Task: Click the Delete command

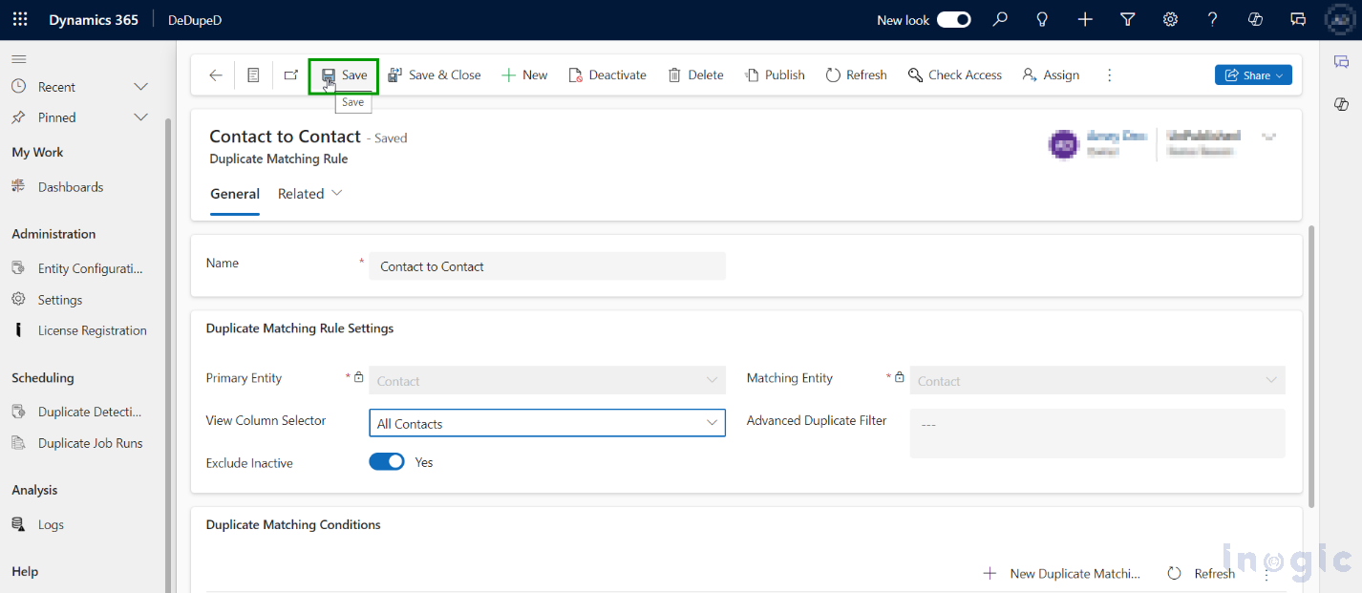Action: click(x=695, y=75)
